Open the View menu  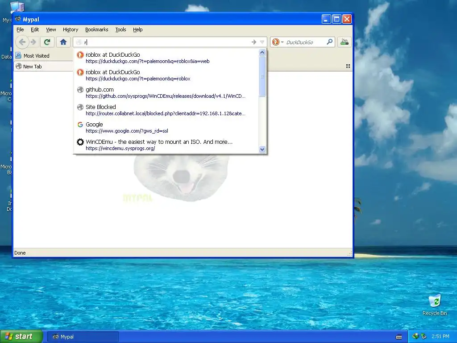pyautogui.click(x=51, y=29)
